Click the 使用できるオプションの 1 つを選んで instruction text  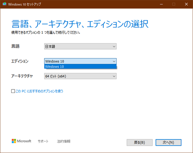[x=46, y=33]
